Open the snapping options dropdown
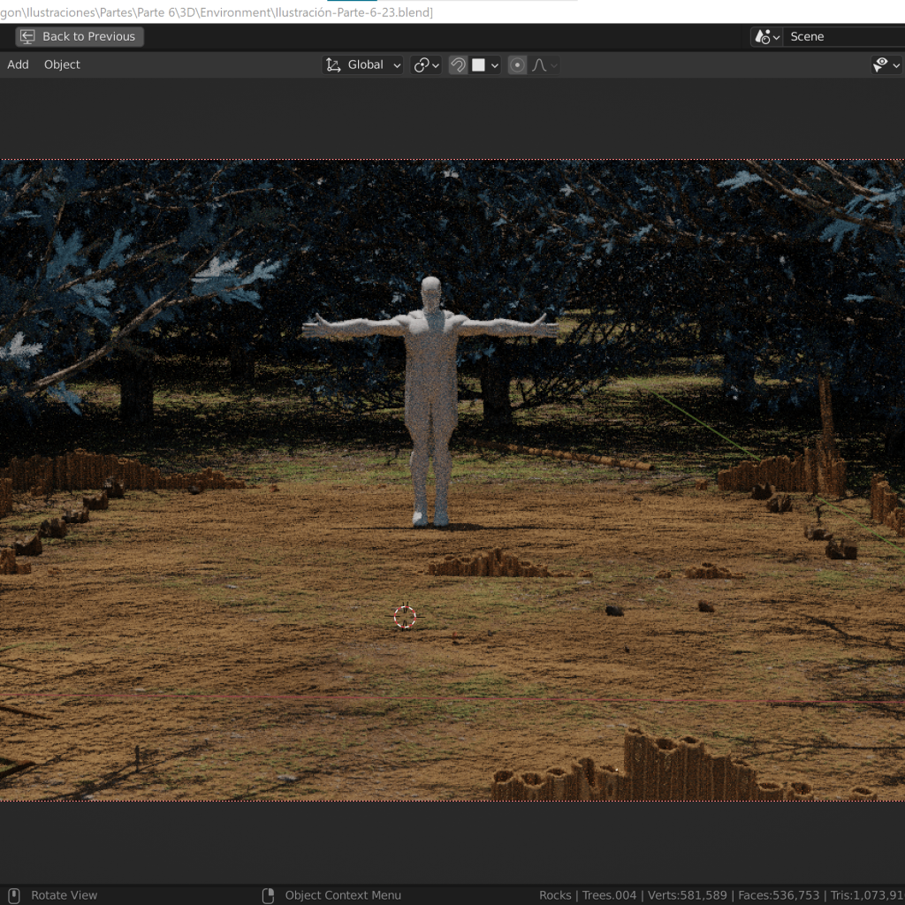The image size is (905, 905). (486, 65)
